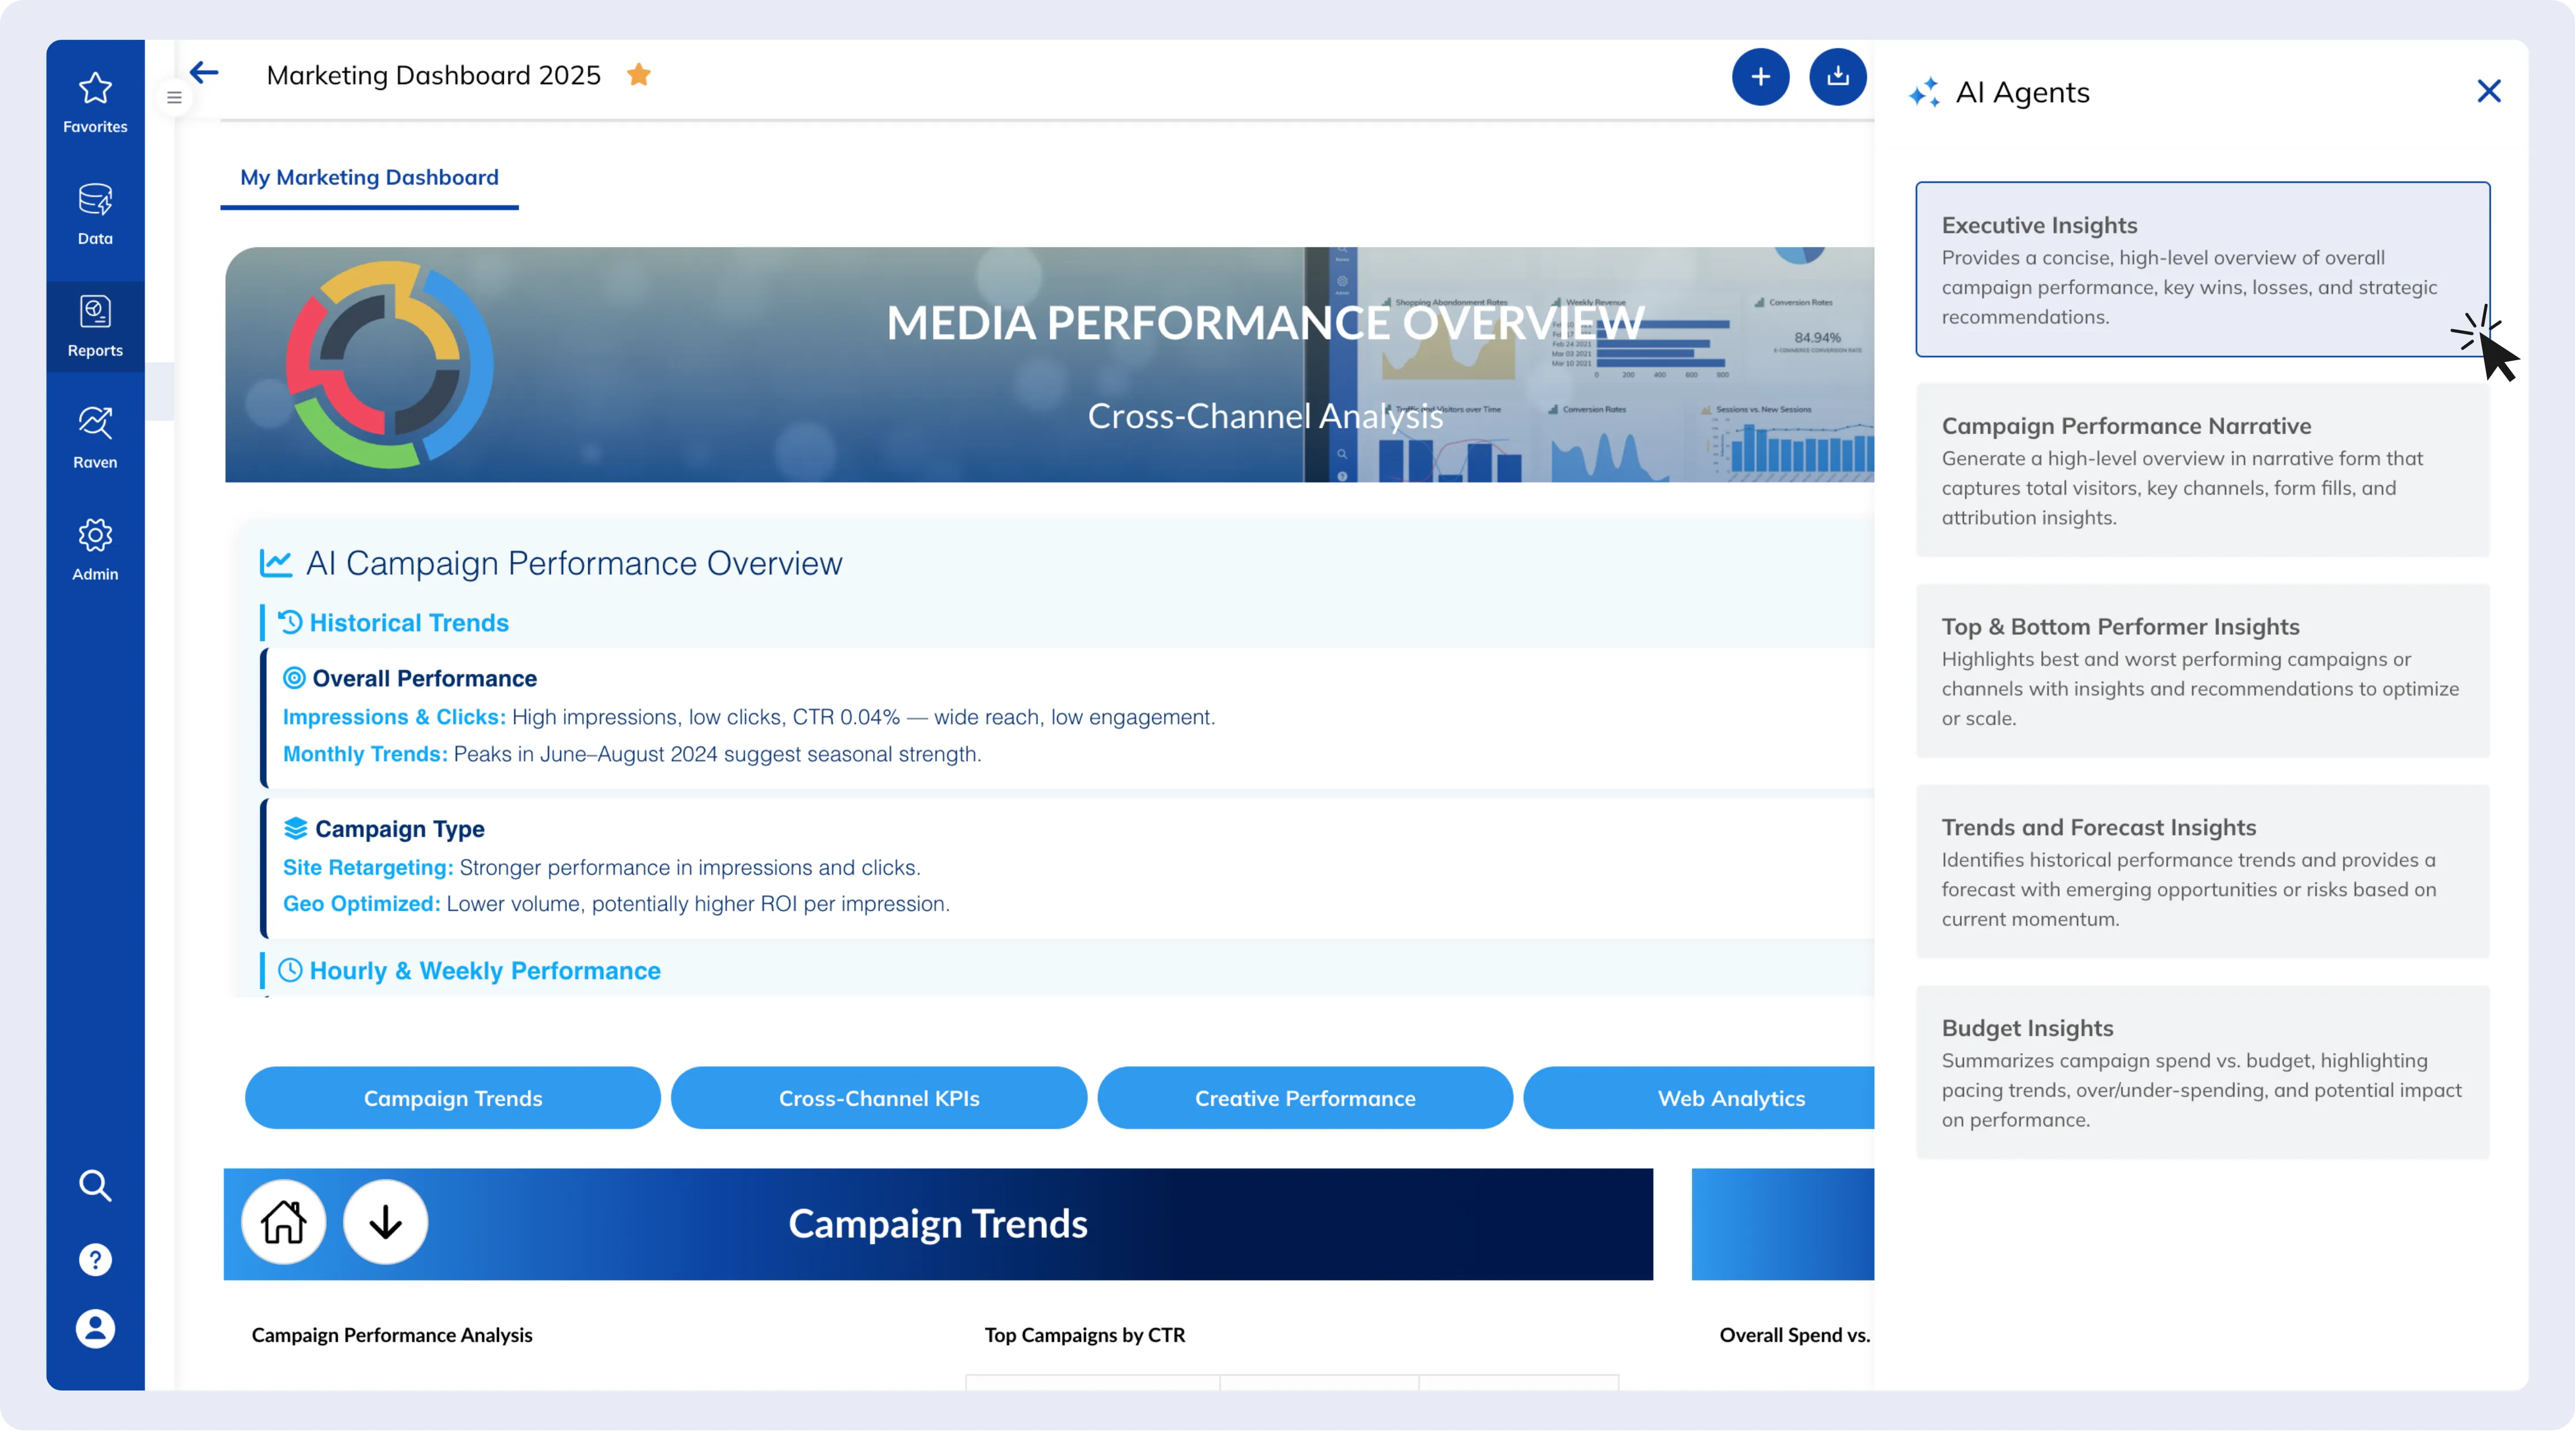Switch to My Marketing Dashboard tab
2576x1432 pixels.
(369, 178)
